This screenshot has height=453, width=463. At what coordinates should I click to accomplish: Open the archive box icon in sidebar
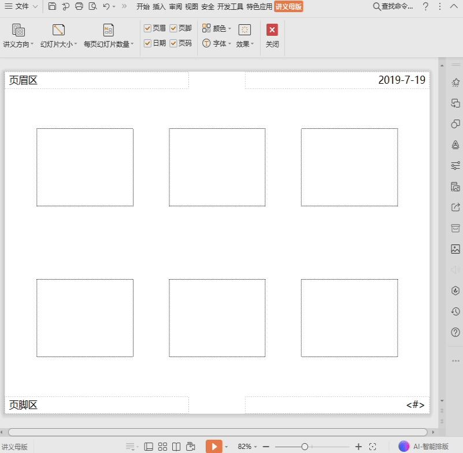tap(455, 228)
